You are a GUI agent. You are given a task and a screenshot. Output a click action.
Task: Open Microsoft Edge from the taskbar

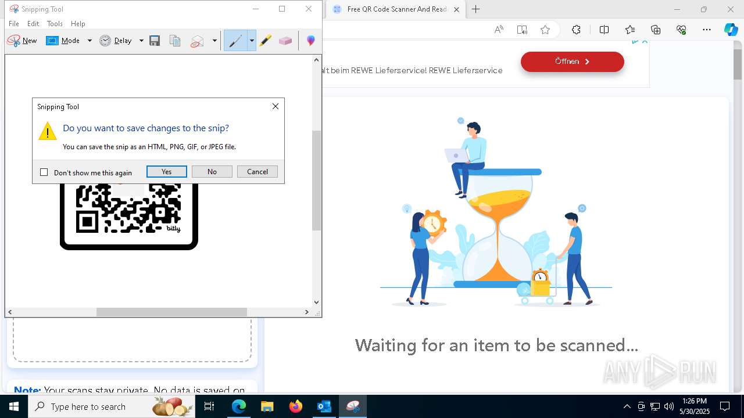239,406
